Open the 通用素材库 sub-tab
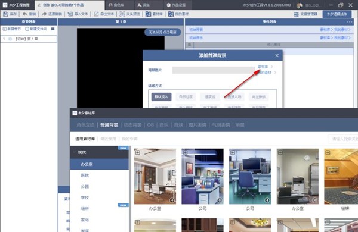This screenshot has width=358, height=232. click(85, 139)
